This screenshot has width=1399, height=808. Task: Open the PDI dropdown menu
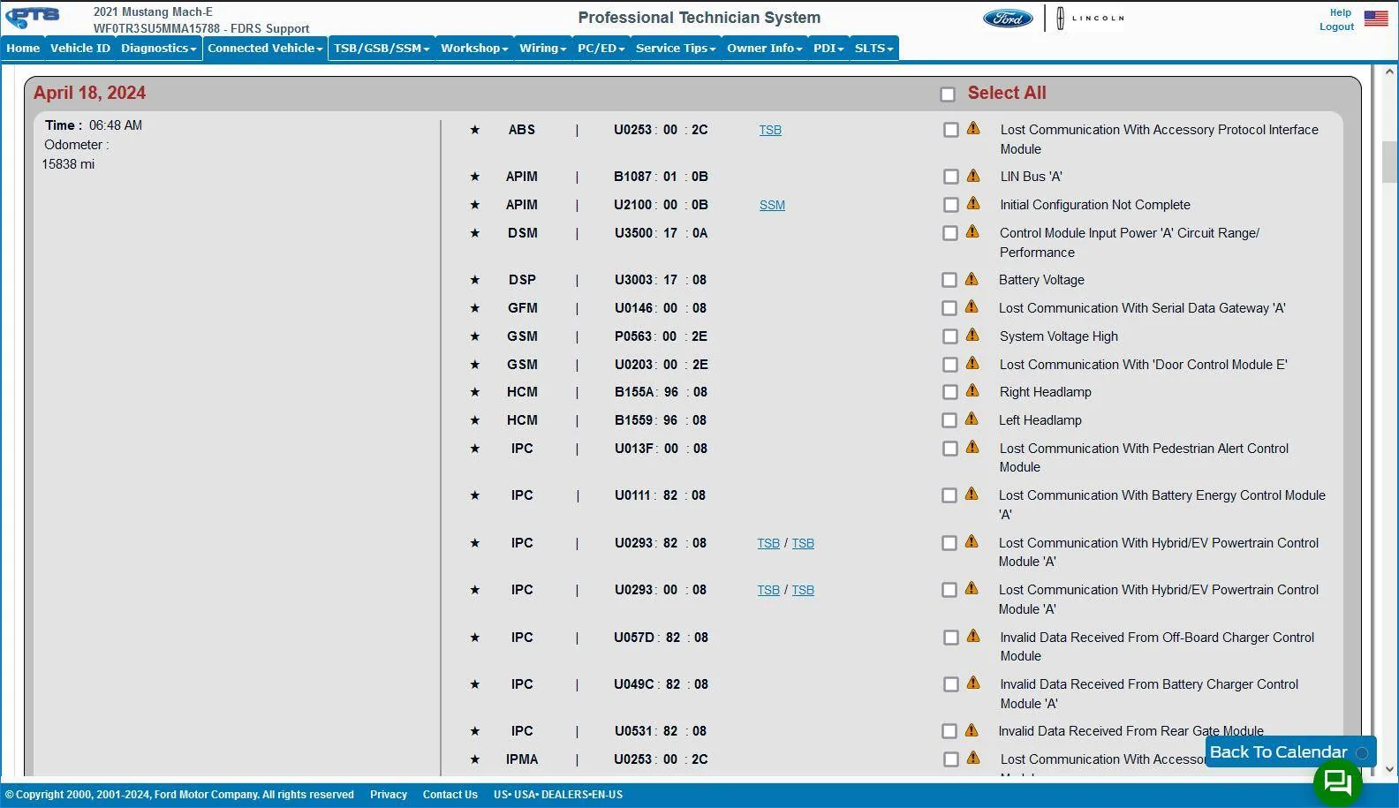(828, 48)
